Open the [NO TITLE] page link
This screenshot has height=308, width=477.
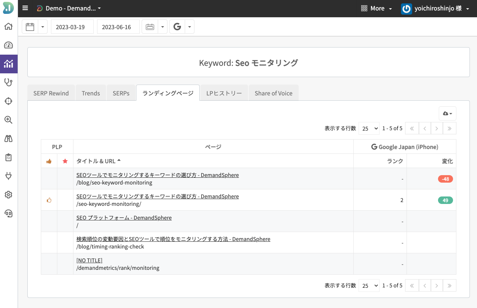89,260
